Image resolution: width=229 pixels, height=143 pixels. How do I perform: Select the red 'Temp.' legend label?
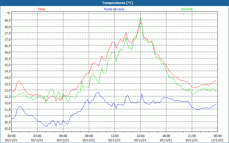click(x=42, y=9)
